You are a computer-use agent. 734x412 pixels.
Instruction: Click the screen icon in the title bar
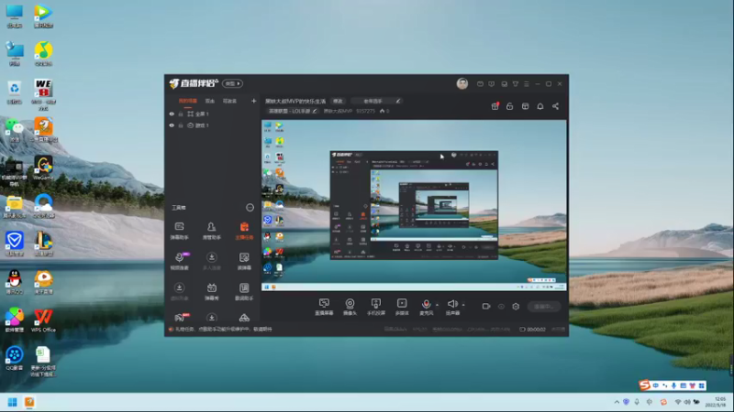point(504,84)
